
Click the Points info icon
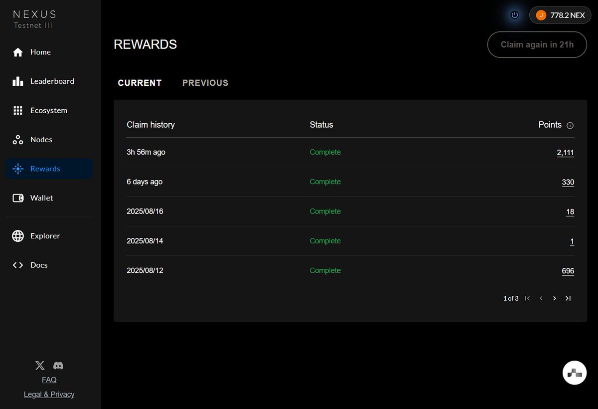click(x=570, y=125)
